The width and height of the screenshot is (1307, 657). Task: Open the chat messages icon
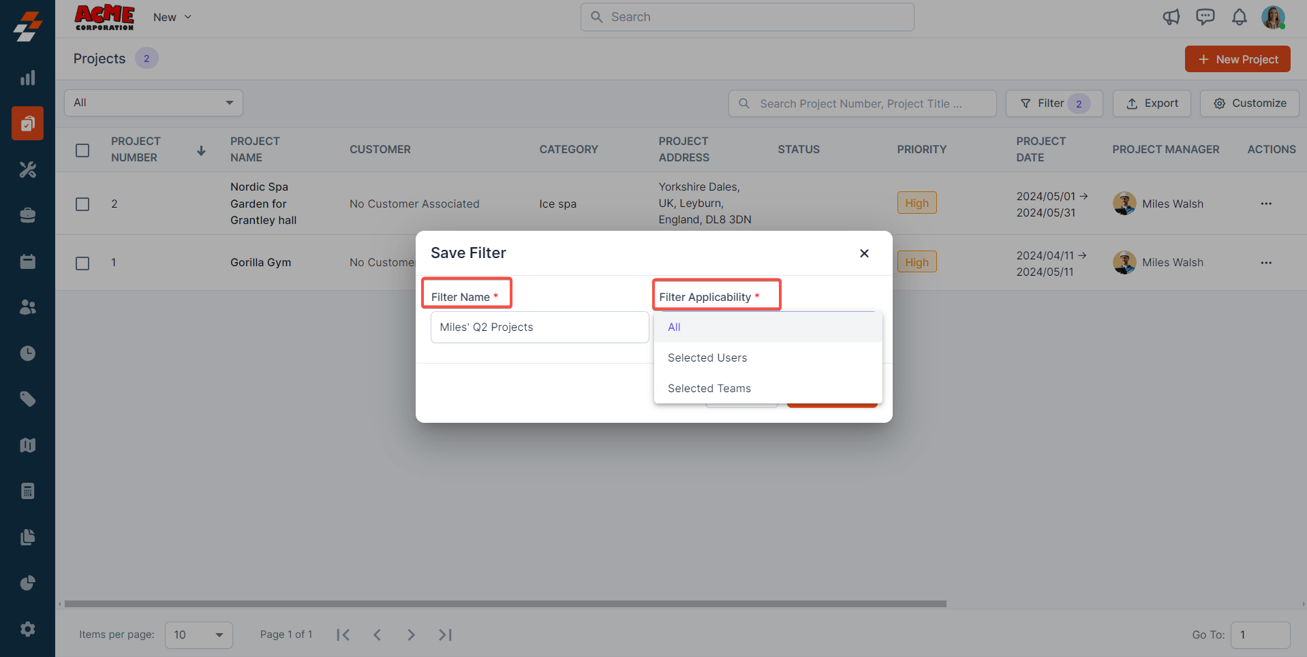(1205, 17)
